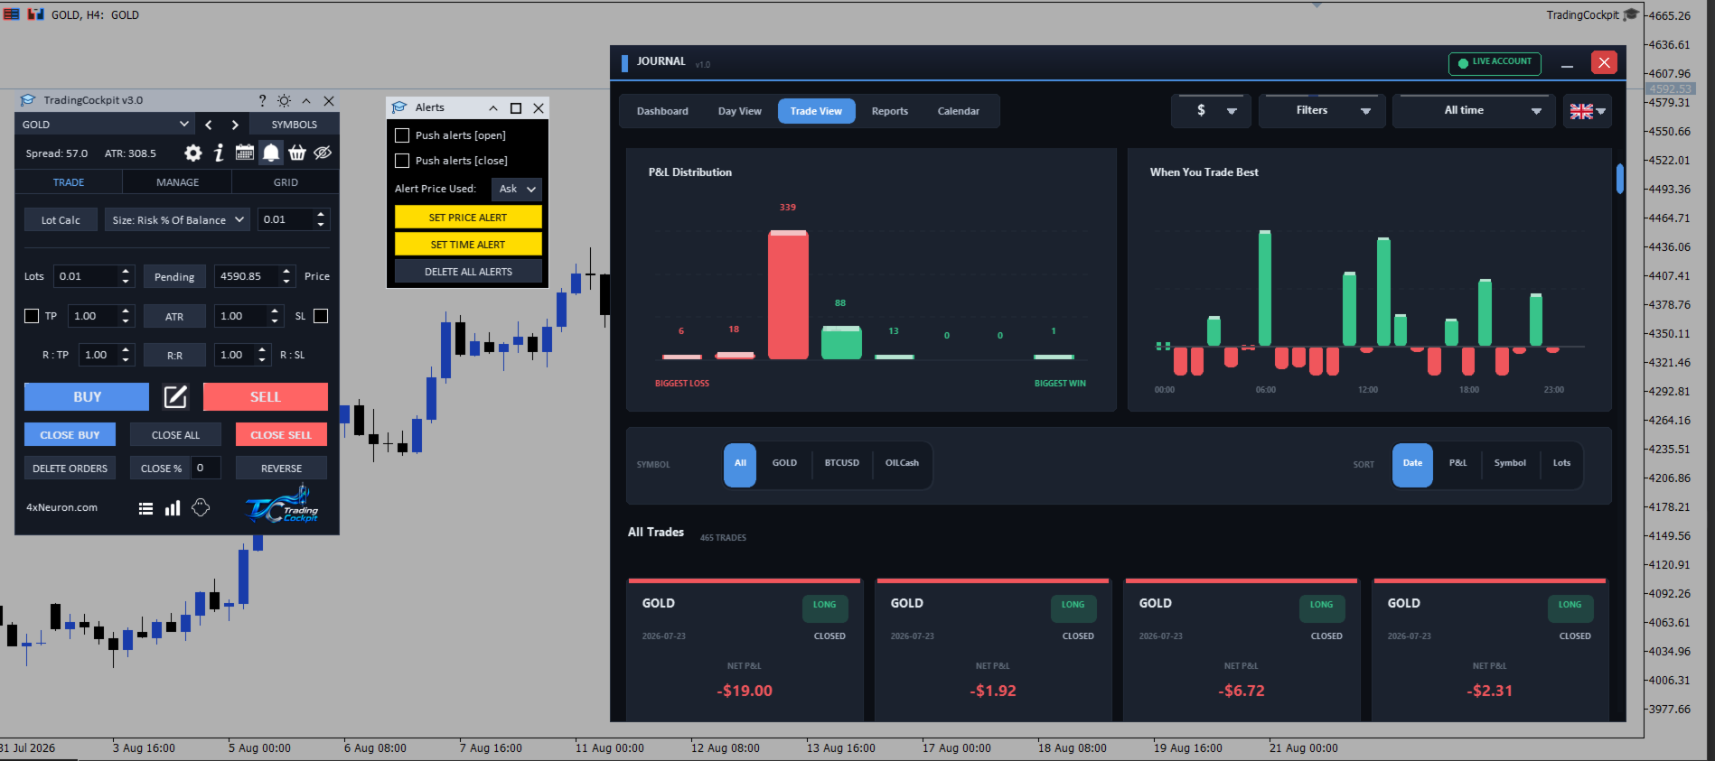Expand the Alert Price Used Ask dropdown
Image resolution: width=1715 pixels, height=761 pixels.
(x=517, y=189)
